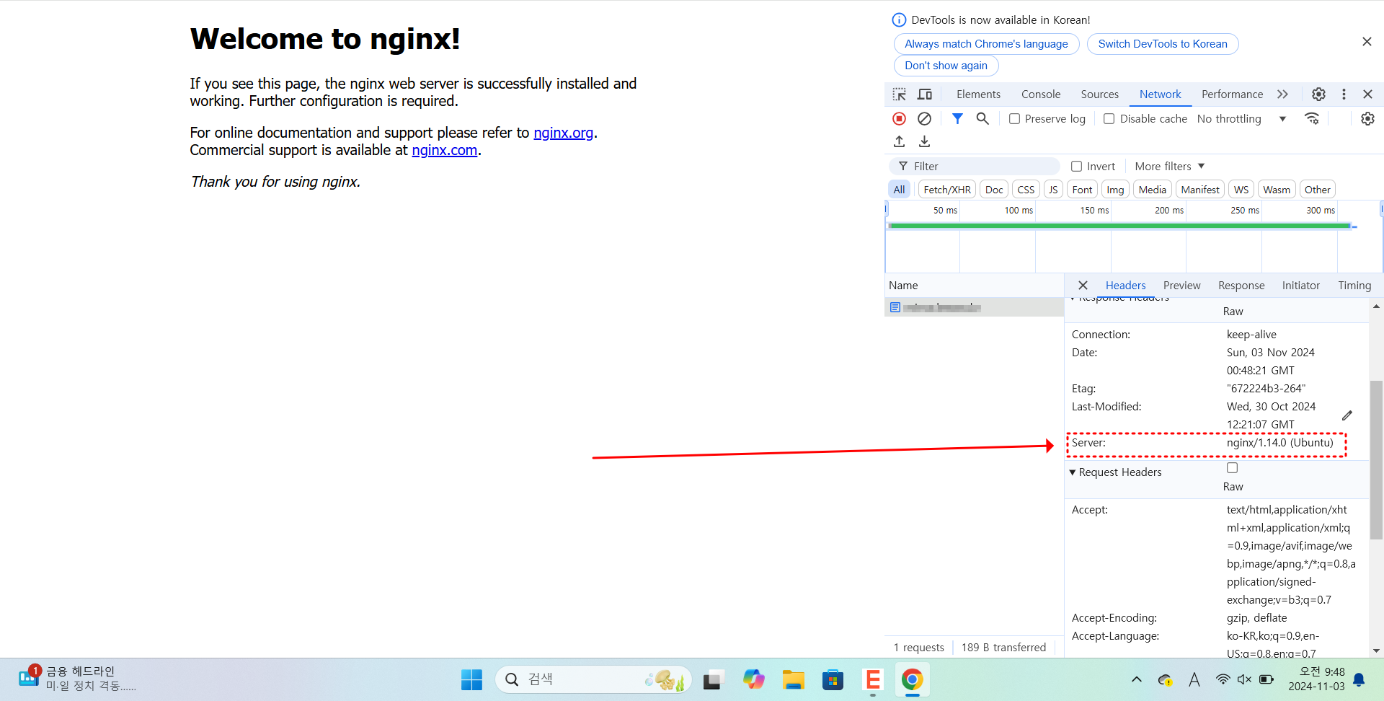This screenshot has width=1384, height=701.
Task: Show hidden tray icons chevron
Action: (x=1137, y=679)
